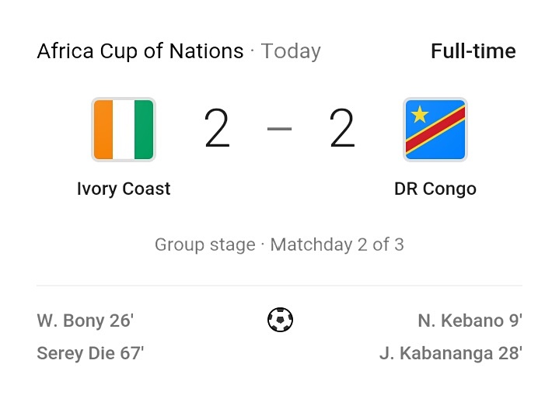Click the Today date label

pos(291,51)
